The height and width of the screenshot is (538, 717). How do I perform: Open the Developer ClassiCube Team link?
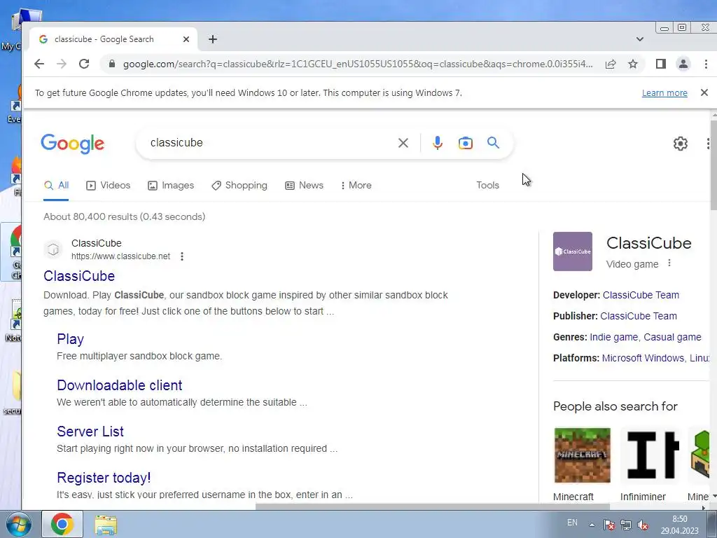point(641,295)
